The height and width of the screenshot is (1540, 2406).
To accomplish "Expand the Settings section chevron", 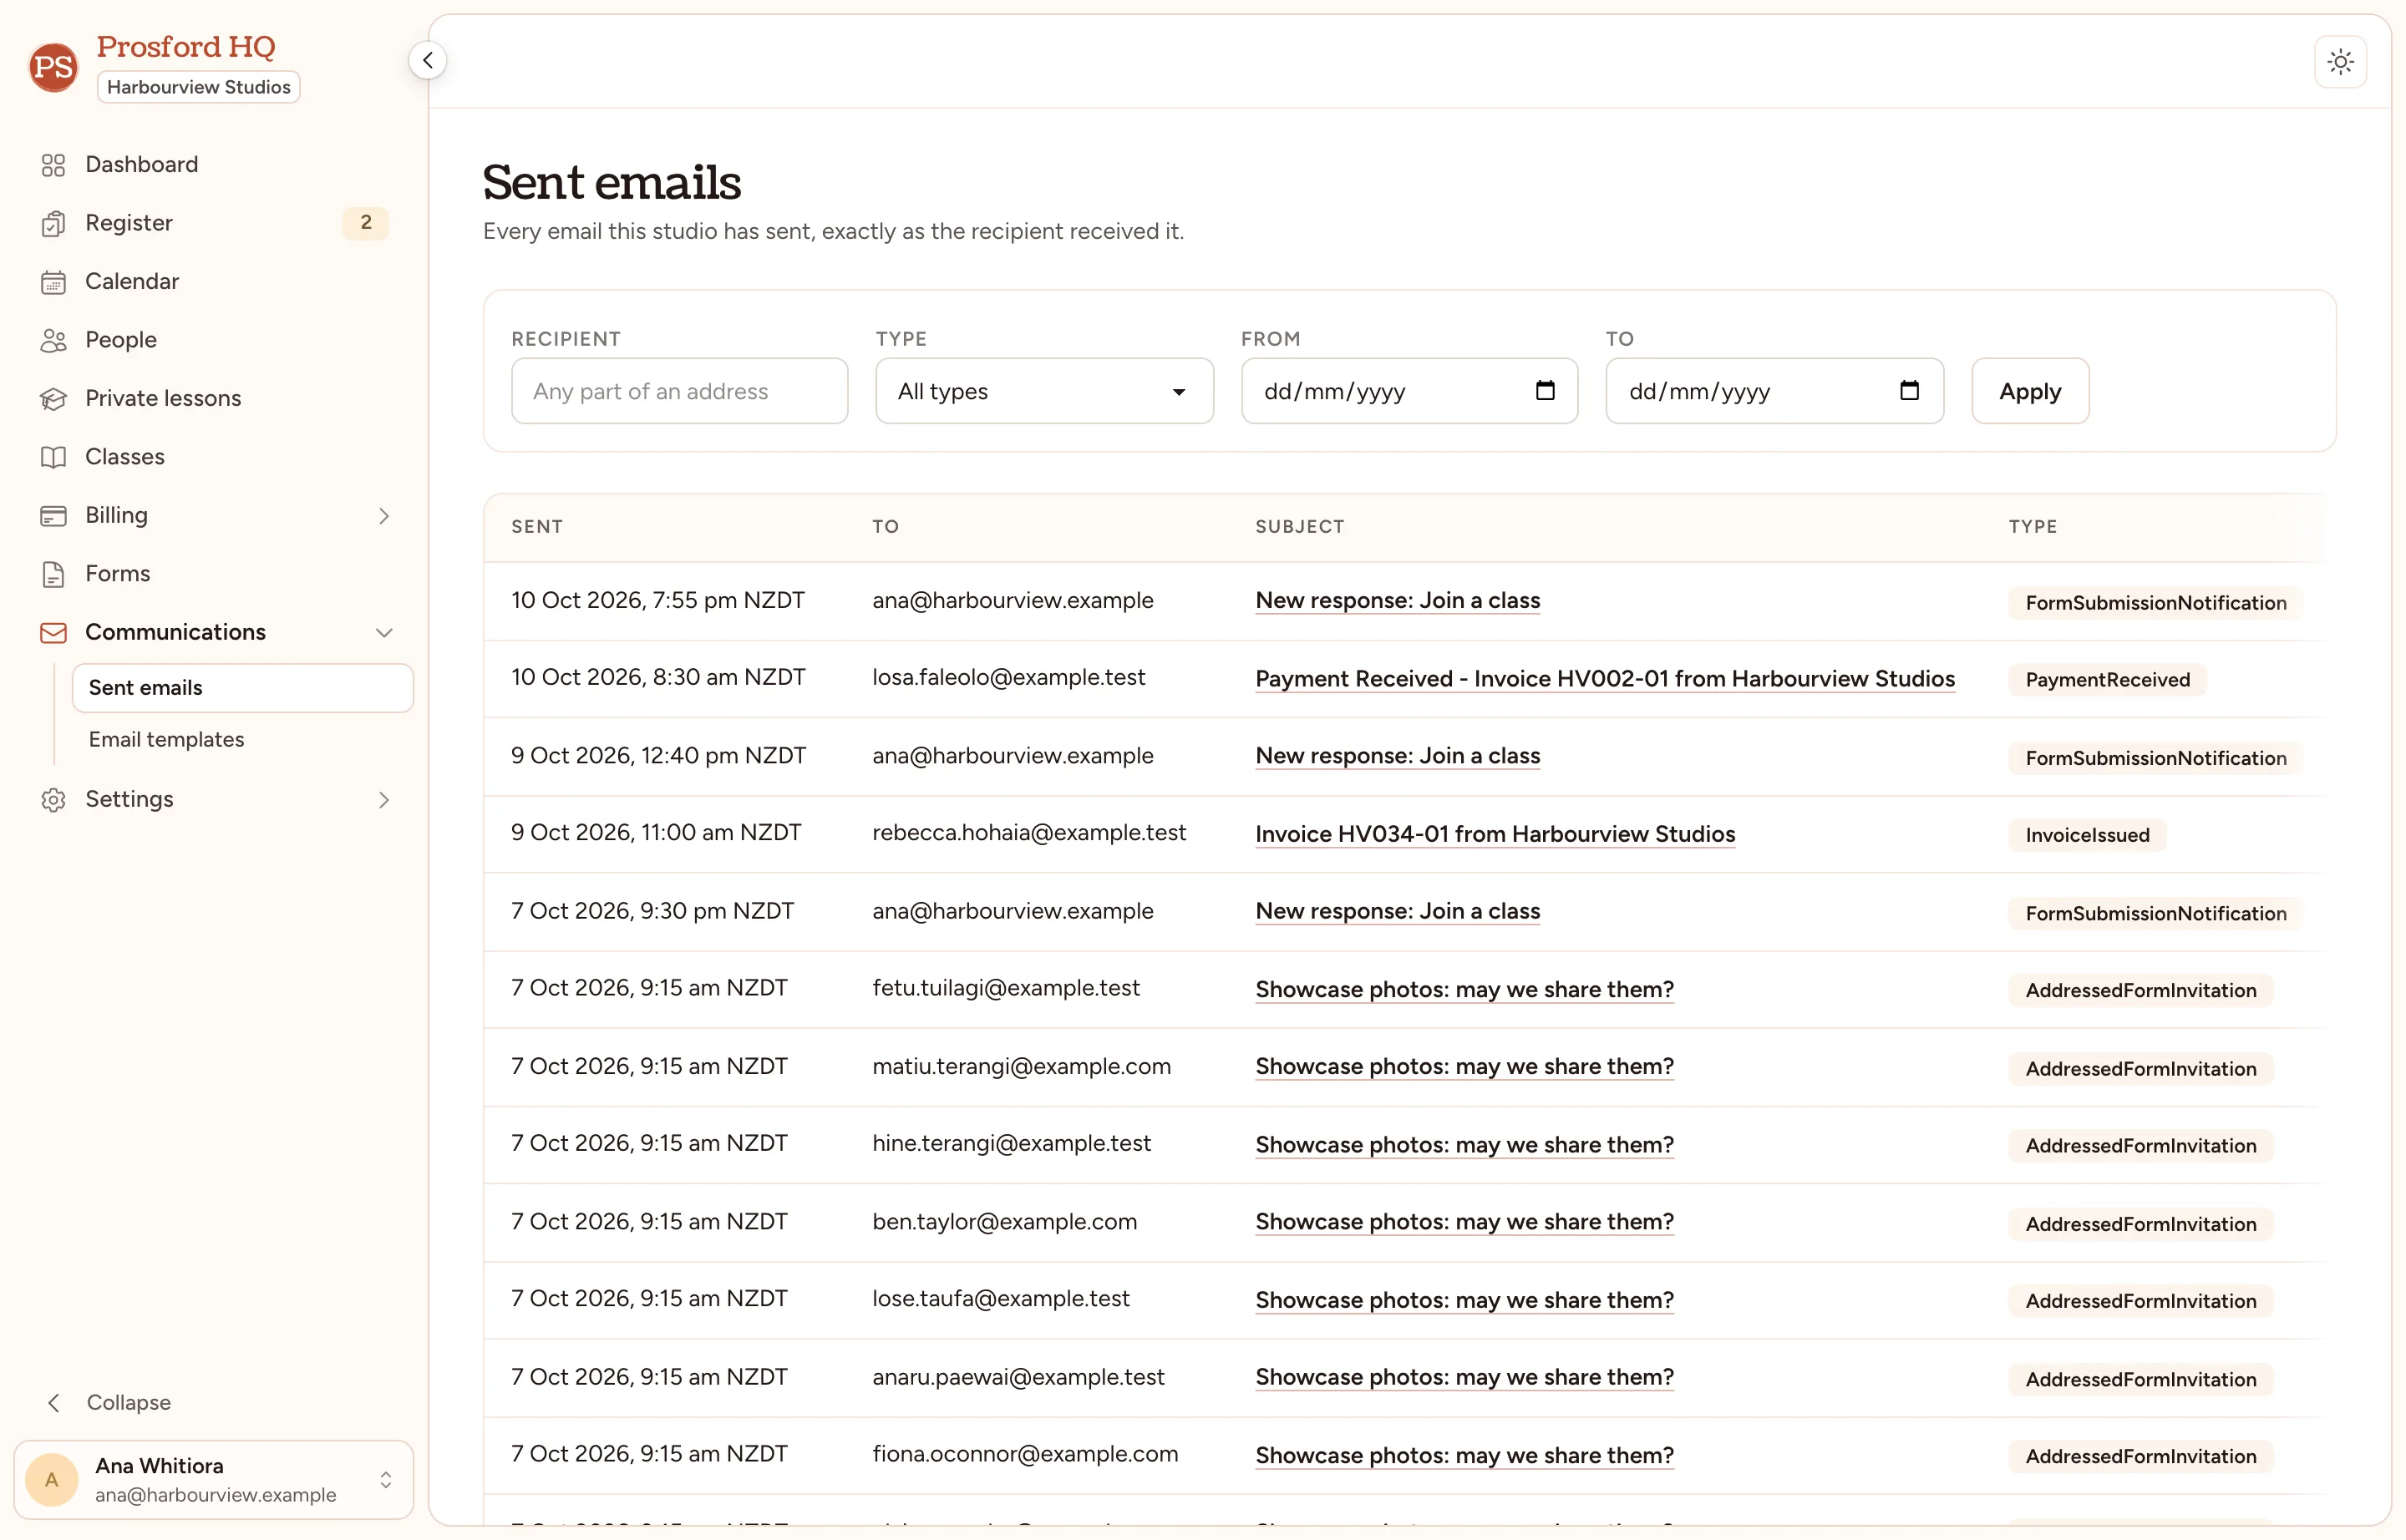I will click(384, 800).
